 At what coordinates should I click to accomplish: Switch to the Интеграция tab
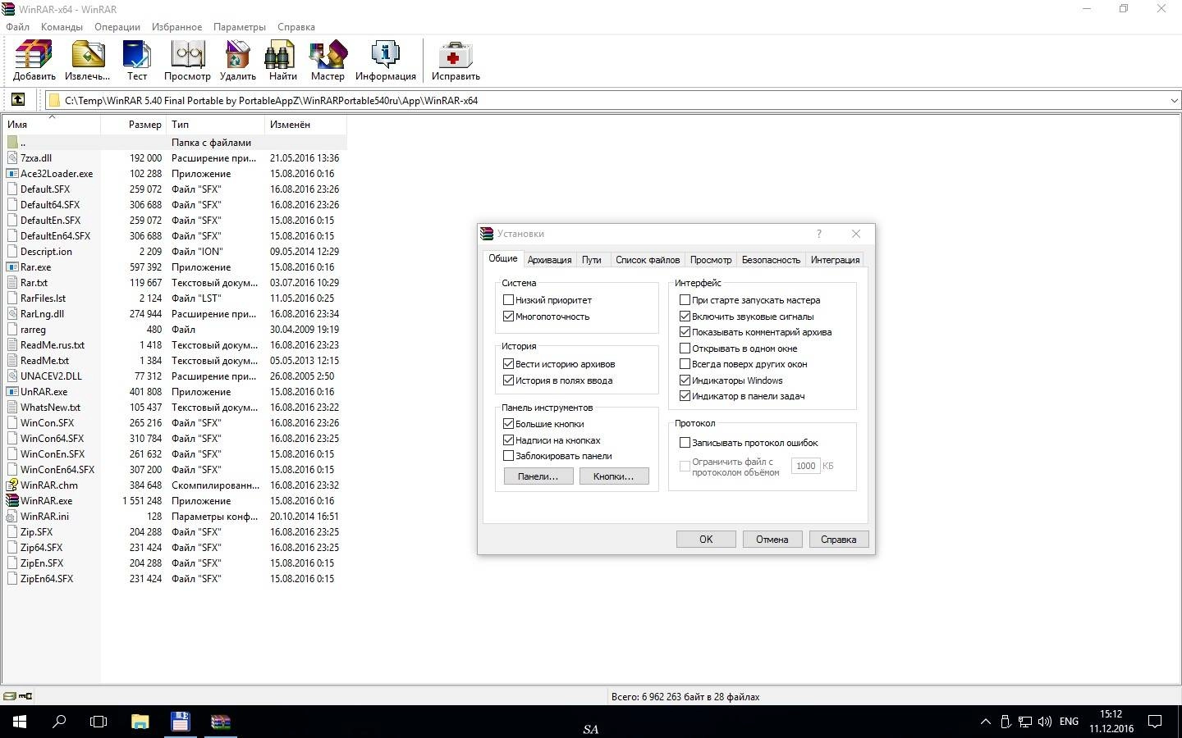coord(835,260)
